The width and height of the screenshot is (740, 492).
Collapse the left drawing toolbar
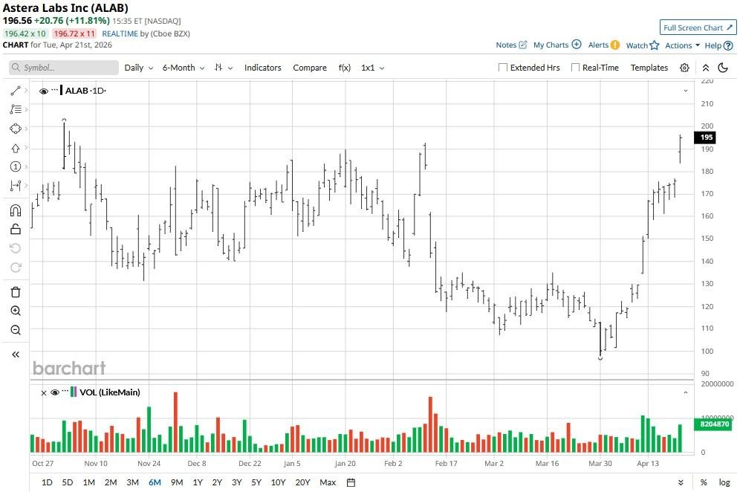(x=16, y=355)
